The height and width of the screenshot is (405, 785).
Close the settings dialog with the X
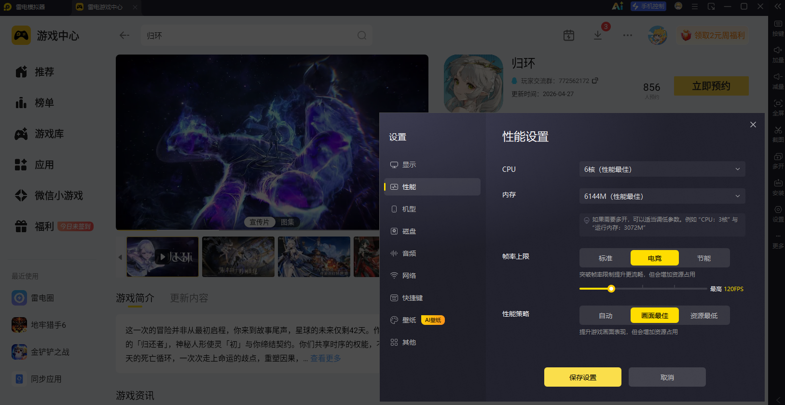pyautogui.click(x=753, y=125)
